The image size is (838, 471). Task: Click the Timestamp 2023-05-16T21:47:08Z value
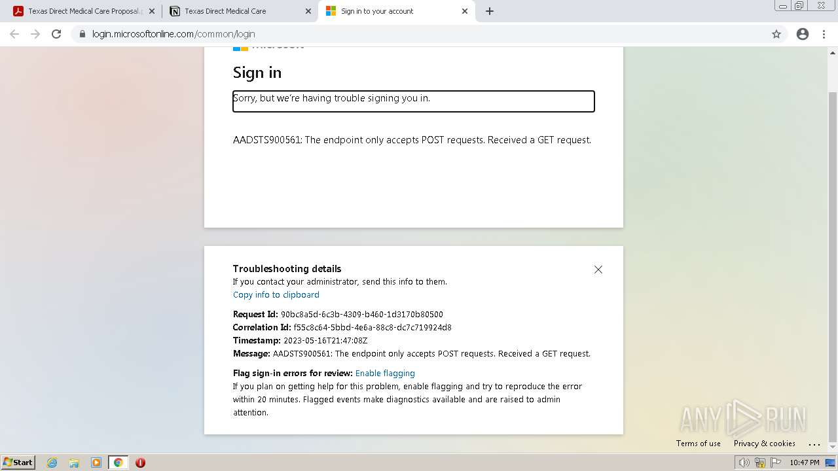pos(325,341)
